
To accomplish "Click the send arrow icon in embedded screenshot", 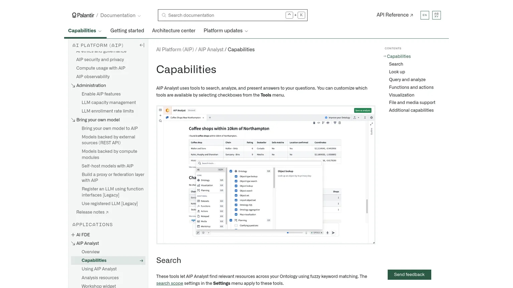I will [x=333, y=233].
